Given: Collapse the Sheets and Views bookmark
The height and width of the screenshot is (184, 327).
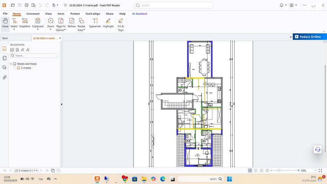Looking at the screenshot, I should click(11, 64).
